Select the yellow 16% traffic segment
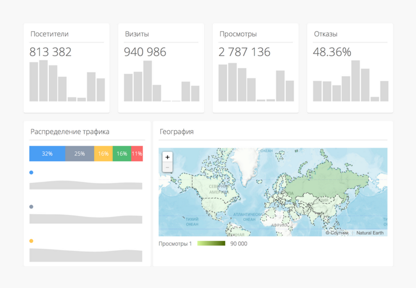Viewport: 416px width, 288px height. (103, 154)
